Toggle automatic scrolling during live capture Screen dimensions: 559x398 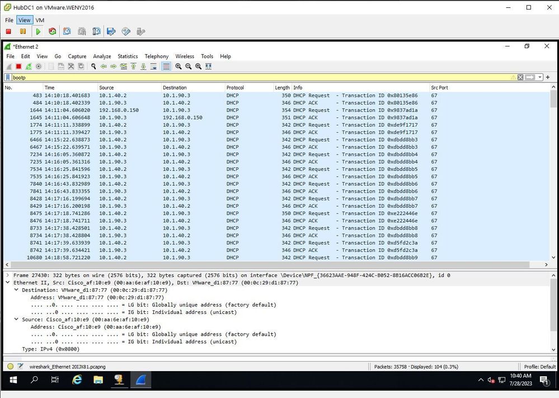coord(153,66)
